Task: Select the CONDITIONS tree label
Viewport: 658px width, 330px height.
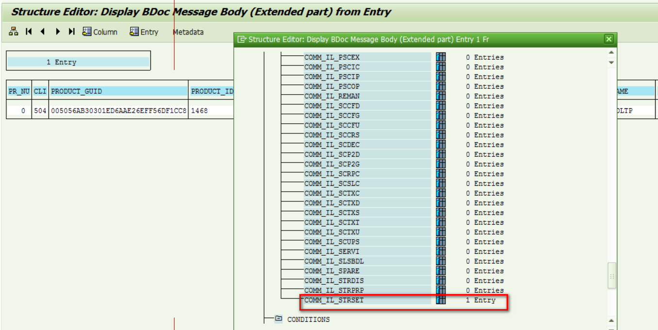Action: [x=309, y=319]
